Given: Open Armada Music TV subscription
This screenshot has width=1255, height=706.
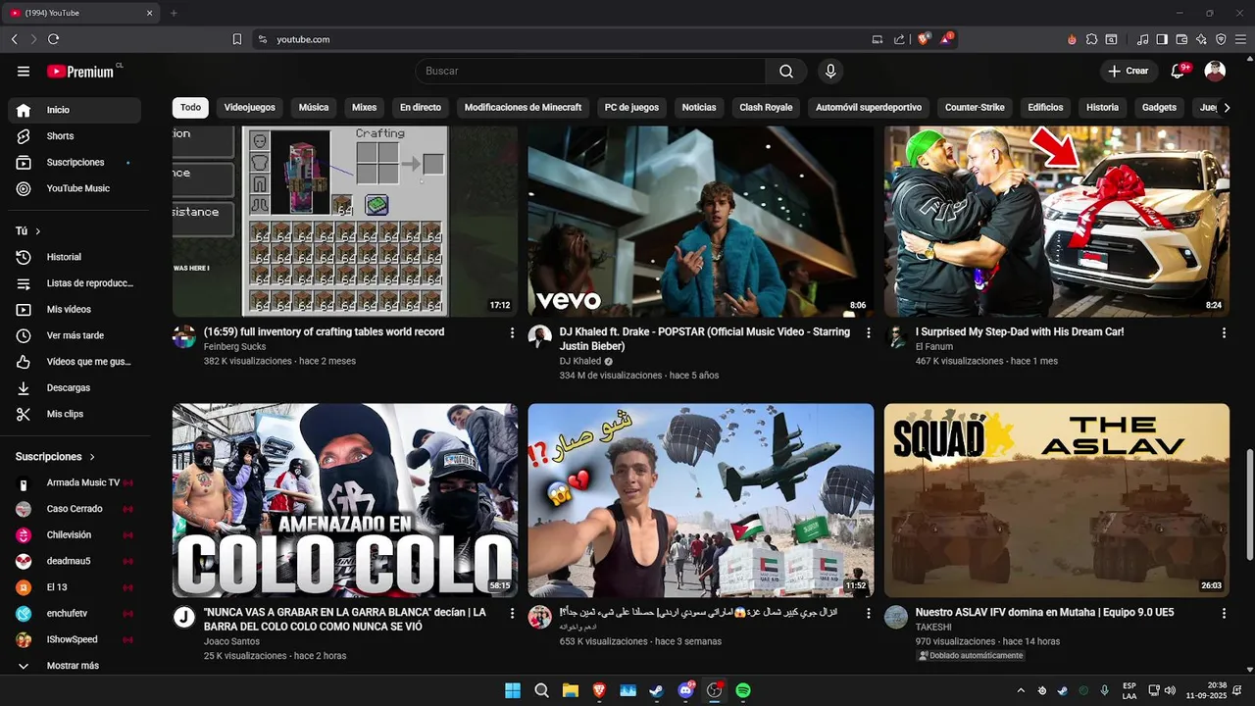Looking at the screenshot, I should tap(75, 483).
